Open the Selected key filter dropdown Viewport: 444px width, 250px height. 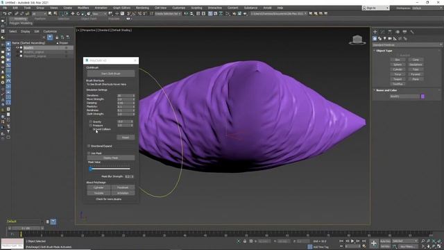coord(405,241)
